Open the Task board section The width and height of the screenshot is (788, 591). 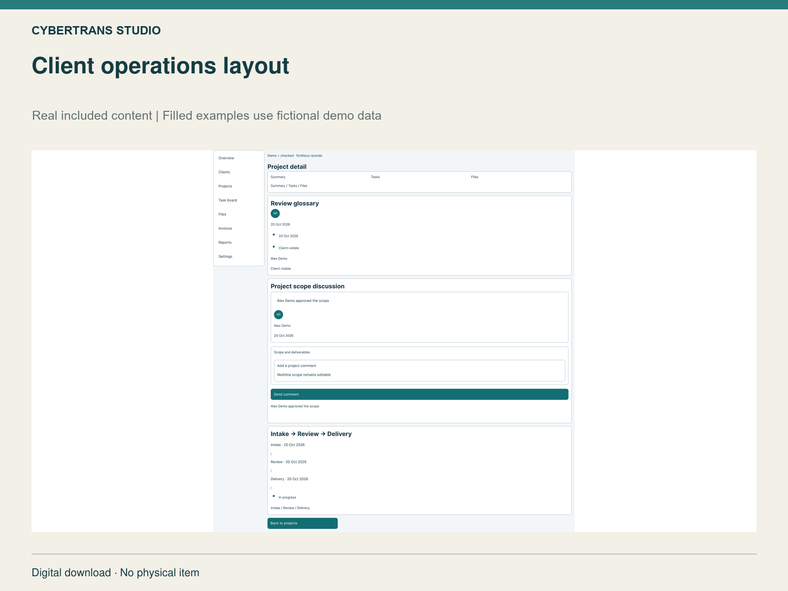[x=228, y=200]
